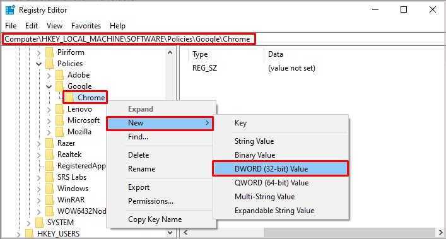Open the File menu
The width and height of the screenshot is (446, 239).
click(11, 26)
